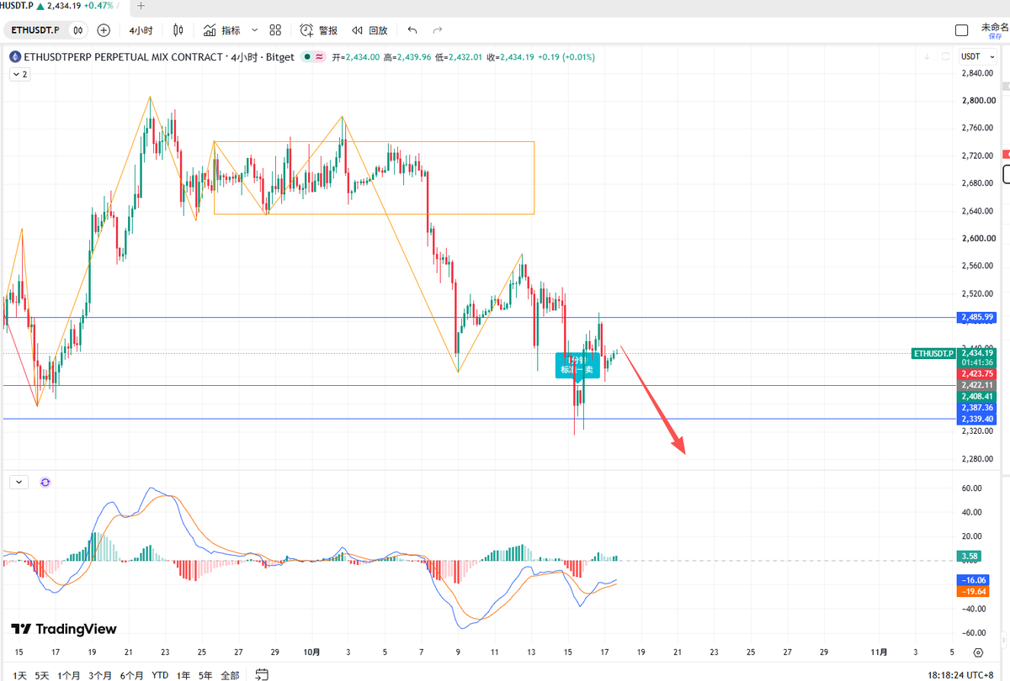
Task: Open the layout setup square icon
Action: coord(961,30)
